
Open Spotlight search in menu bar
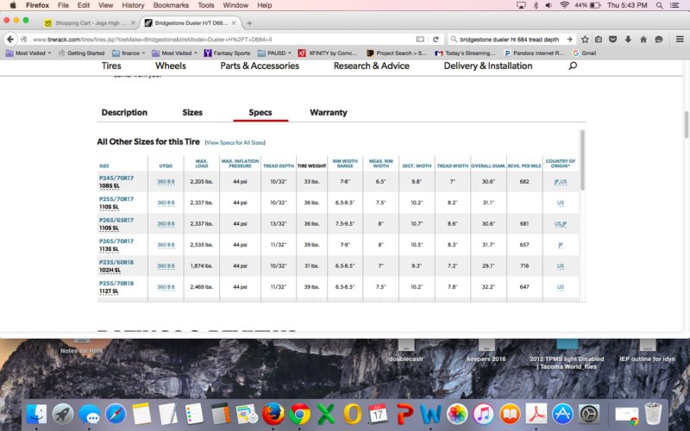(x=659, y=5)
